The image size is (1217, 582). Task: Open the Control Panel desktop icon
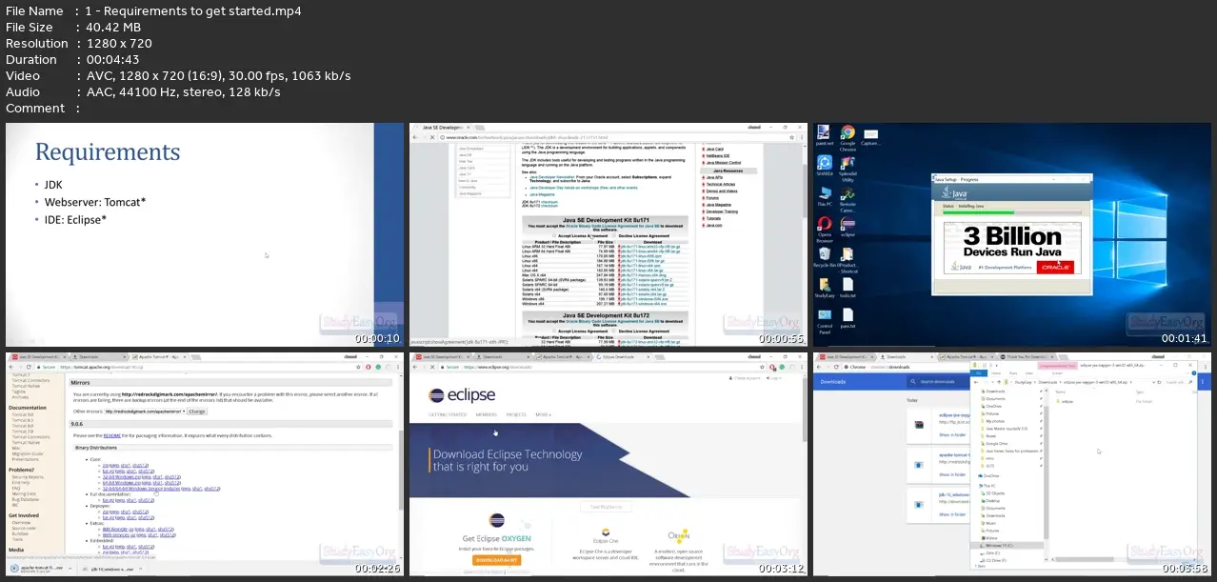(x=825, y=321)
